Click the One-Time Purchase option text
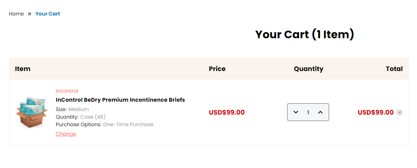 click(x=128, y=124)
